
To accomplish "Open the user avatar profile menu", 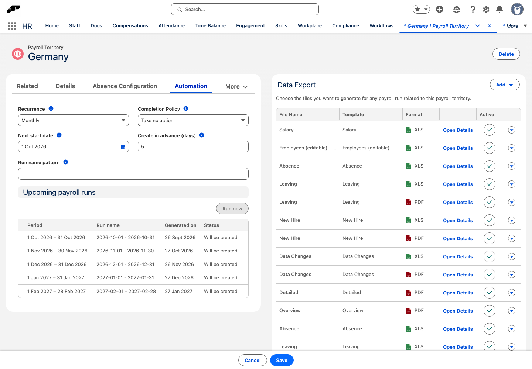I will pos(517,9).
